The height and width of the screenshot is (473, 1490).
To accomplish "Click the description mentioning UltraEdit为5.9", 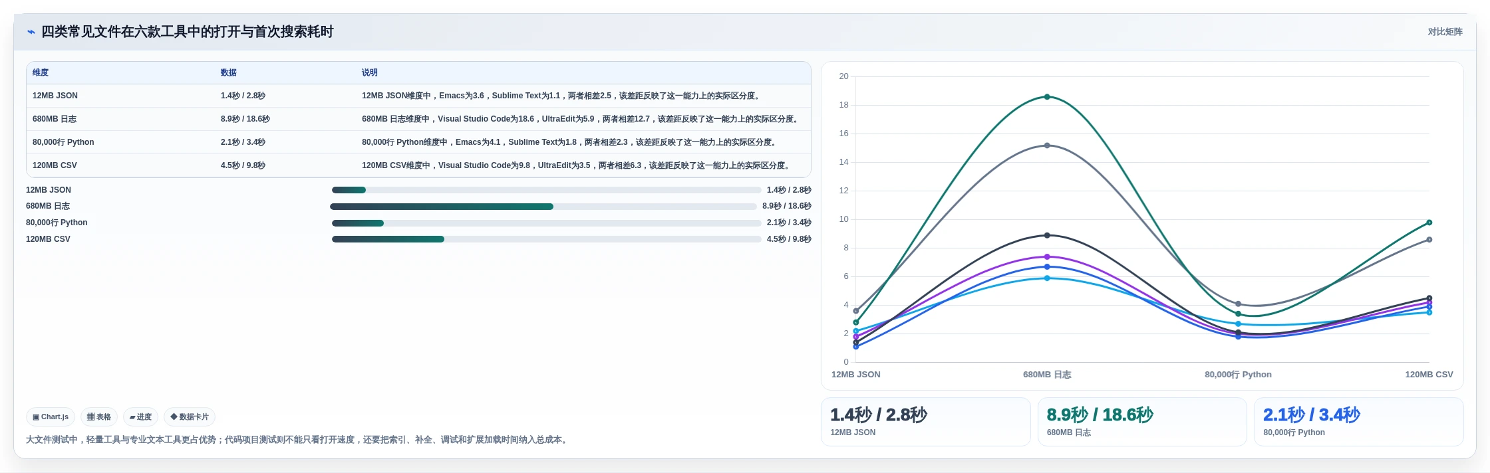I will tap(580, 119).
